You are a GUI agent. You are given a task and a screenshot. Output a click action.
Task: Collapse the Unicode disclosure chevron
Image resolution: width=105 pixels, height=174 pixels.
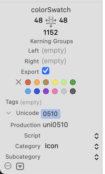coord(8,113)
